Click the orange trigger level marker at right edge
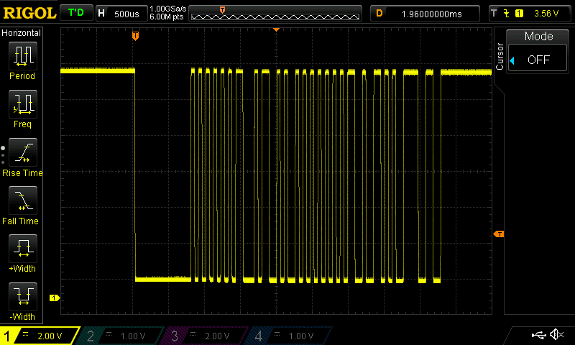This screenshot has width=575, height=345. pyautogui.click(x=499, y=234)
